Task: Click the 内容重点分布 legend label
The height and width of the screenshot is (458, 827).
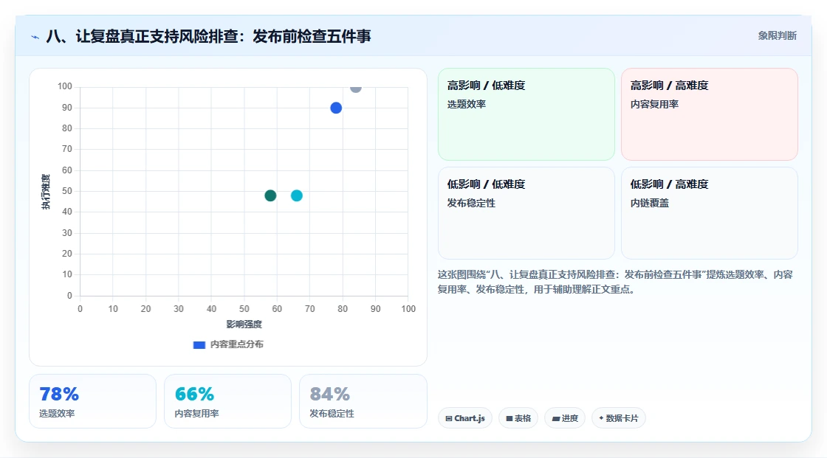Action: pyautogui.click(x=236, y=344)
